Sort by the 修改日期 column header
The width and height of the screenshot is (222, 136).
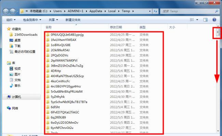point(116,27)
